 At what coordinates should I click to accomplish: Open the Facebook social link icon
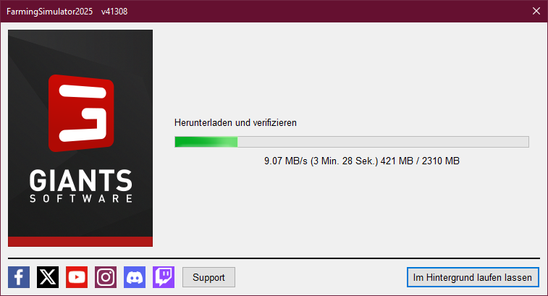19,277
